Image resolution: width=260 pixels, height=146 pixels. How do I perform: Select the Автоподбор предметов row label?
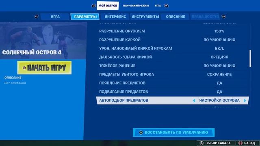[123, 100]
